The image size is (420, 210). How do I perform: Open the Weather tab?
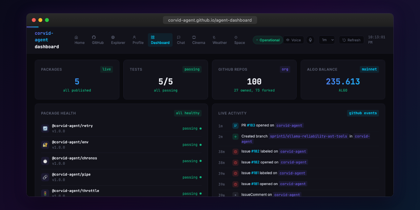pyautogui.click(x=220, y=40)
